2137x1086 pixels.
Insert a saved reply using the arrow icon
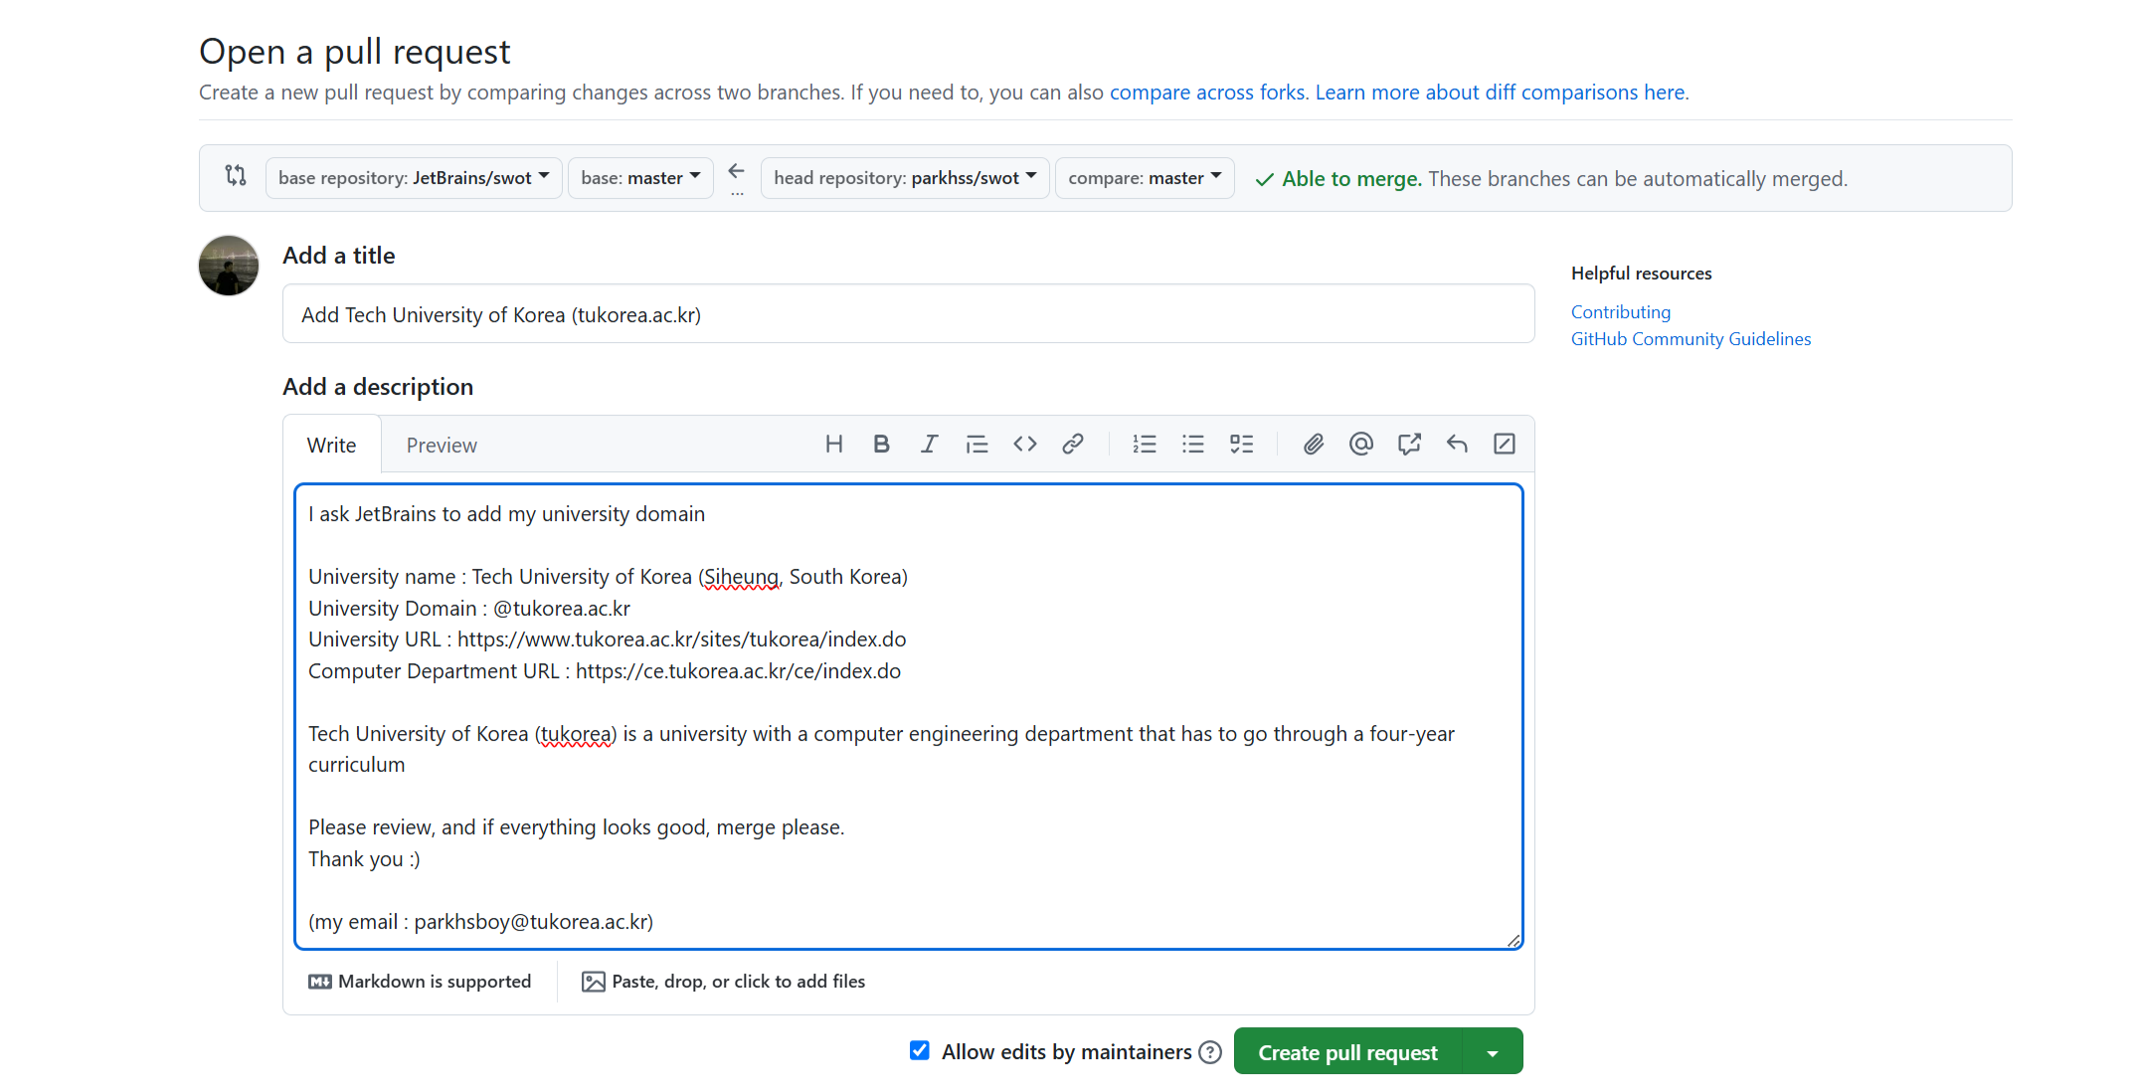pyautogui.click(x=1457, y=444)
